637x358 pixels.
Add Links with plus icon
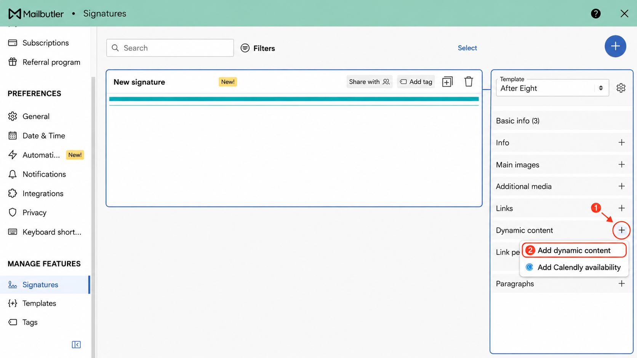coord(621,208)
